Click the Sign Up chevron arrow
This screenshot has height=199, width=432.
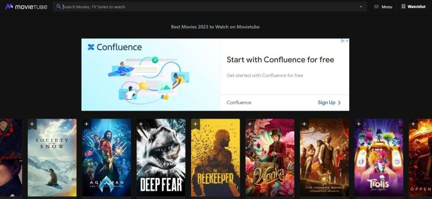point(340,103)
